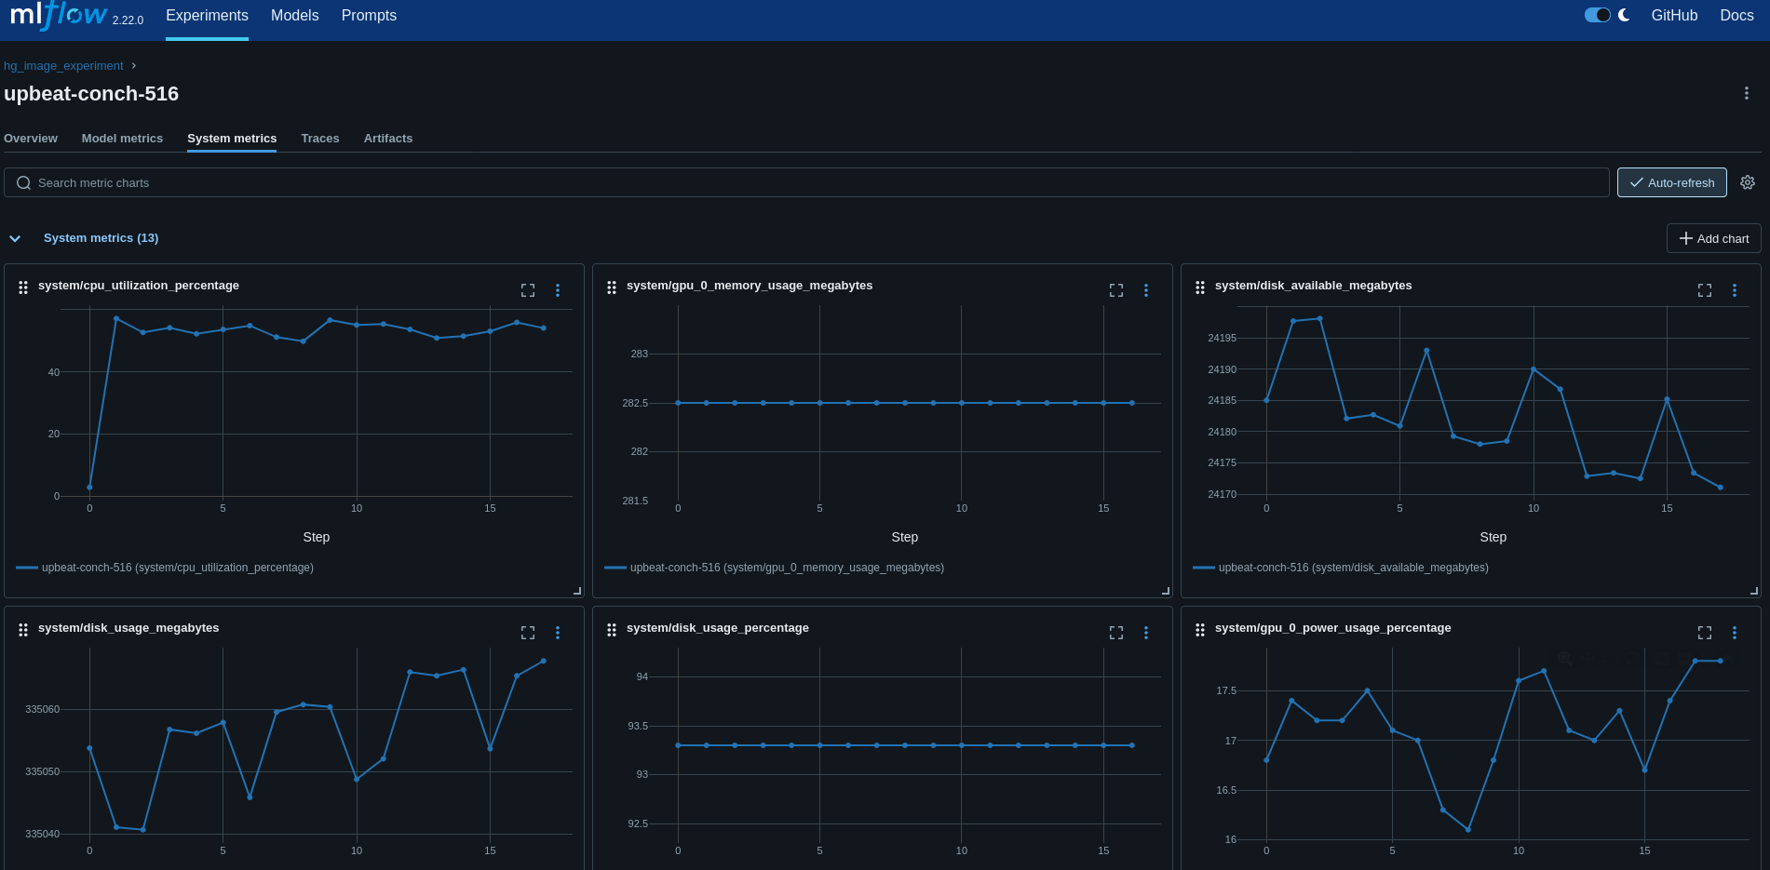Open the hg_image_experiment link
Viewport: 1770px width, 870px height.
(63, 65)
